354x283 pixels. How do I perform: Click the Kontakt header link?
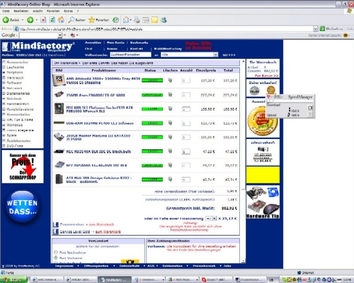tap(136, 49)
